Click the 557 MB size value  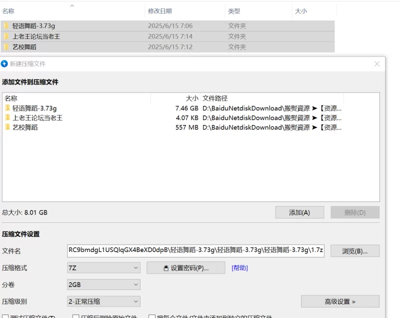pyautogui.click(x=186, y=127)
